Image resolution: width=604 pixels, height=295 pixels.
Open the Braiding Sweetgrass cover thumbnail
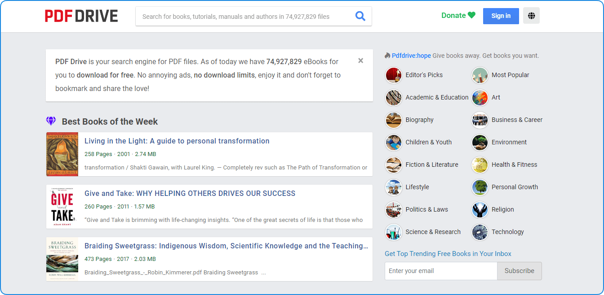tap(62, 259)
